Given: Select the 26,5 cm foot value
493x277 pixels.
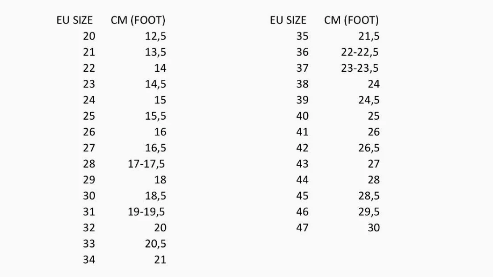Looking at the screenshot, I should (x=369, y=148).
